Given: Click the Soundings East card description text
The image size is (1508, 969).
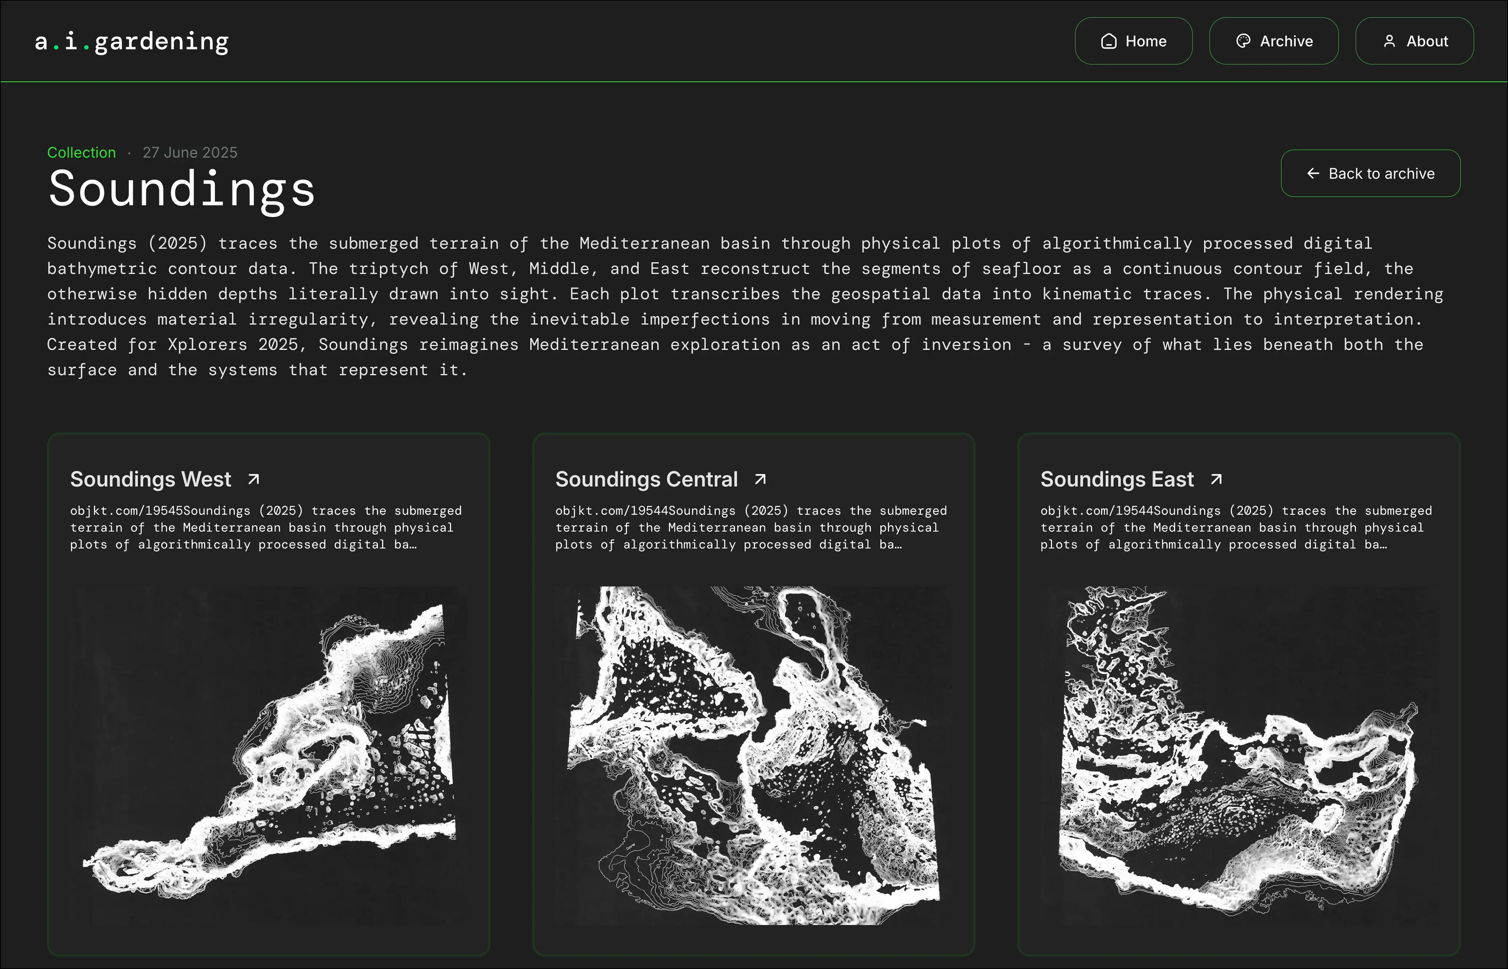Looking at the screenshot, I should pos(1236,527).
